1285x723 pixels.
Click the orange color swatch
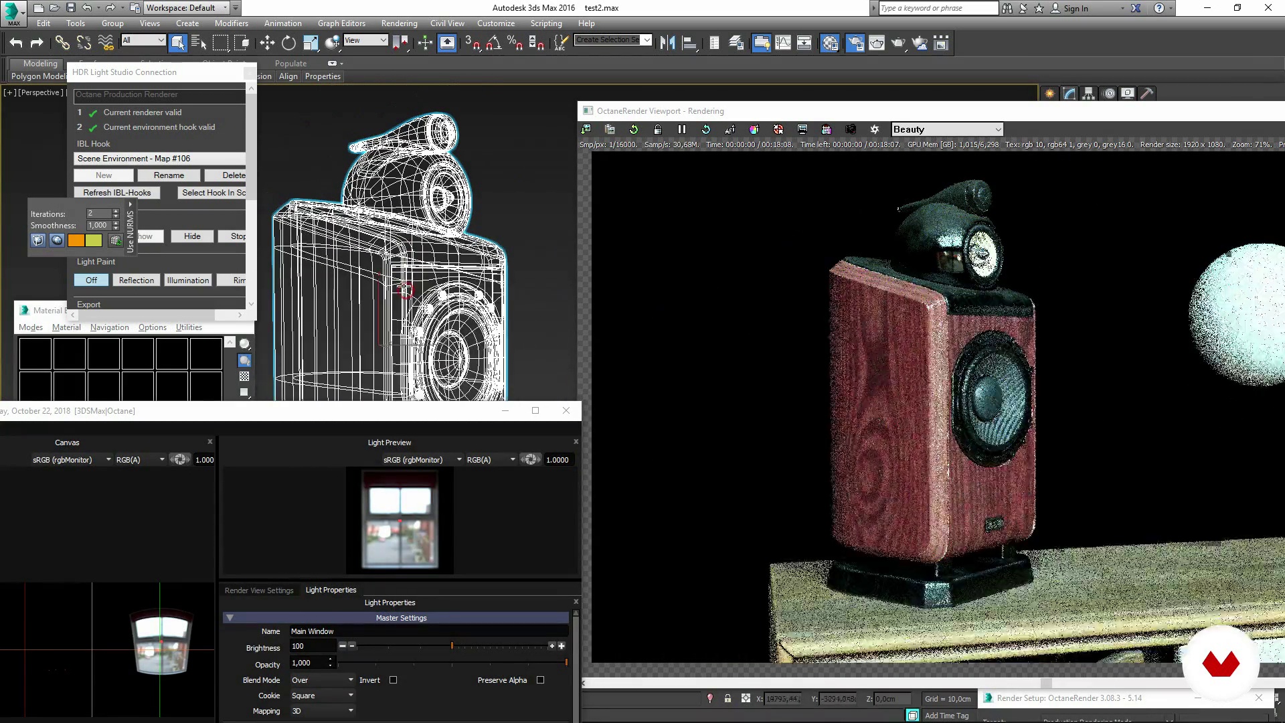[x=76, y=240]
